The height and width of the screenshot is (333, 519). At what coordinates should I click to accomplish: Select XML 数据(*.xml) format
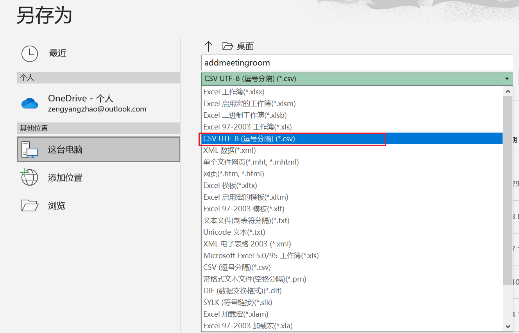click(x=352, y=151)
